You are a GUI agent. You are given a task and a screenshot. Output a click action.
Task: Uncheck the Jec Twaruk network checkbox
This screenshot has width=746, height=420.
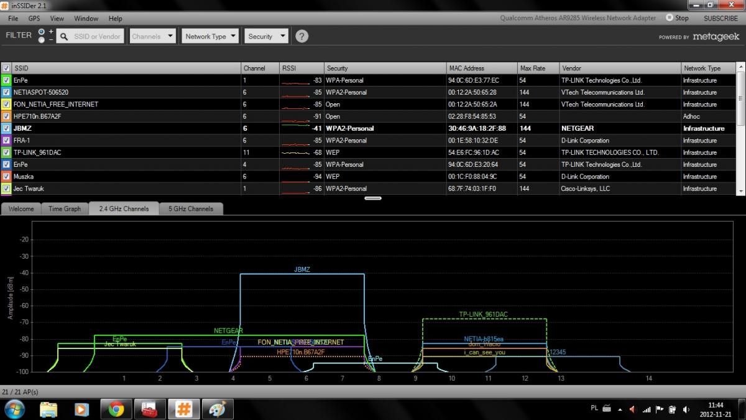click(6, 189)
